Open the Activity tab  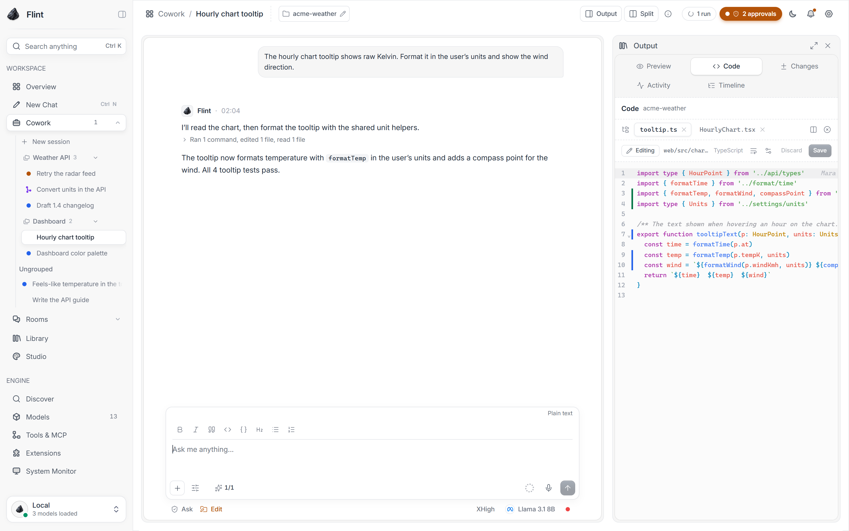(653, 85)
